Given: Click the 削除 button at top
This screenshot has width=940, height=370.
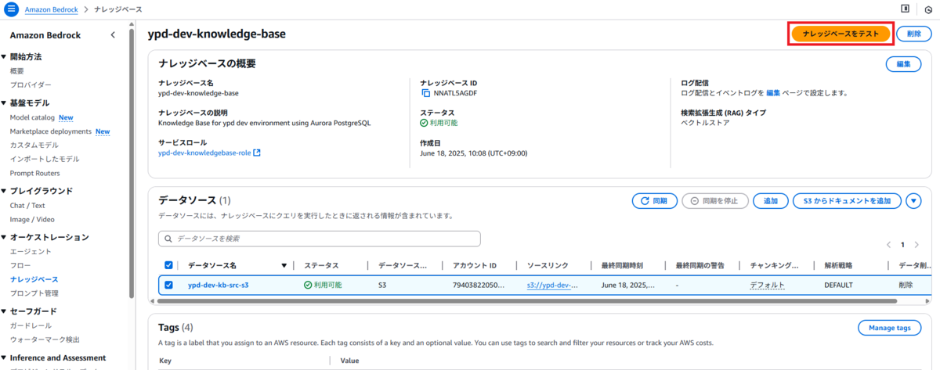Looking at the screenshot, I should coord(914,34).
